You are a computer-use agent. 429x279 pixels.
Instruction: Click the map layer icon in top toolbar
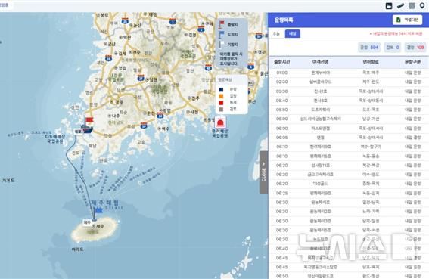tap(389, 6)
